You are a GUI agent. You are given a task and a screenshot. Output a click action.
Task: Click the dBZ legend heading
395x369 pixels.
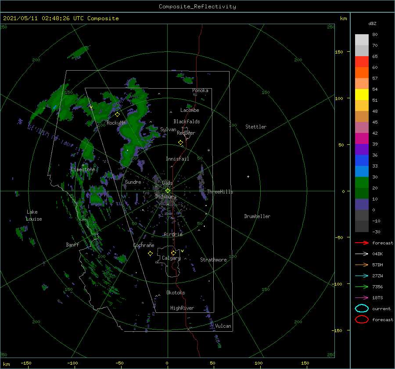tap(372, 23)
